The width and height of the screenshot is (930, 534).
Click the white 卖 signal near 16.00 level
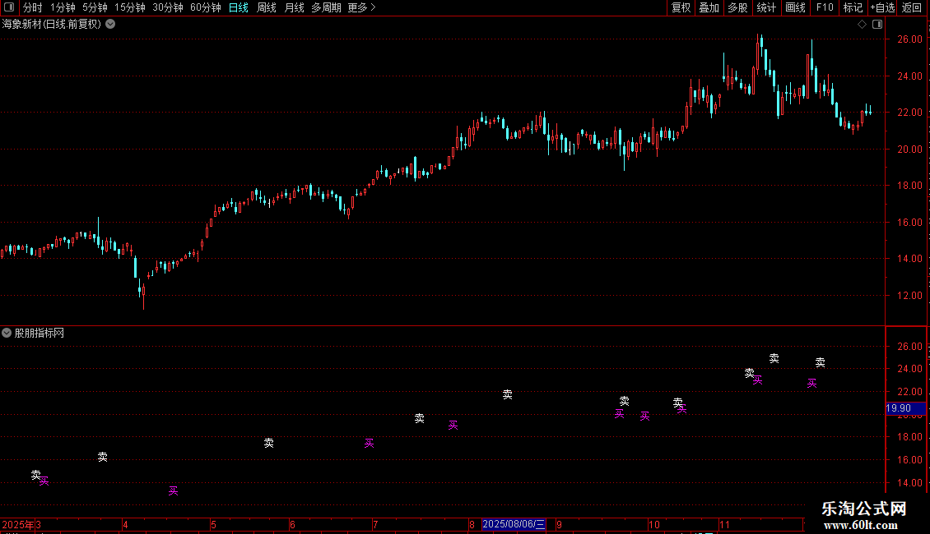point(103,457)
